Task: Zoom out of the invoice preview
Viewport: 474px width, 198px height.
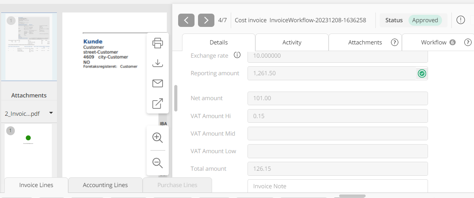Action: click(157, 163)
